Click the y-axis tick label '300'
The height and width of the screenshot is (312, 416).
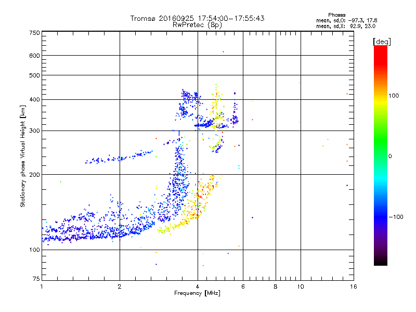35,131
